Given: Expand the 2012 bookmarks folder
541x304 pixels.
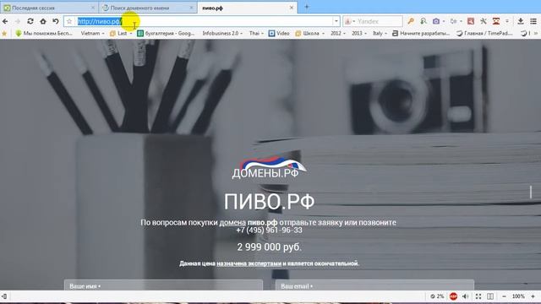Looking at the screenshot, I should pos(338,34).
